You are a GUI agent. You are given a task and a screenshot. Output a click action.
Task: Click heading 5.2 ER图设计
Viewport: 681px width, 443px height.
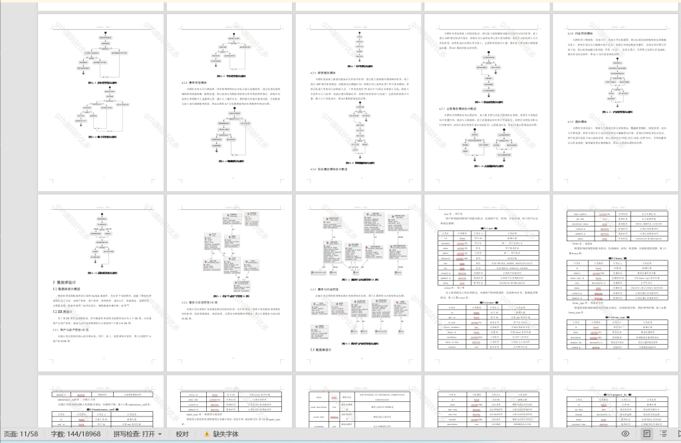point(63,311)
